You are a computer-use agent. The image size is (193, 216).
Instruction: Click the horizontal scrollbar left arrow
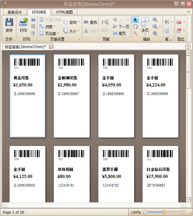(x=5, y=205)
